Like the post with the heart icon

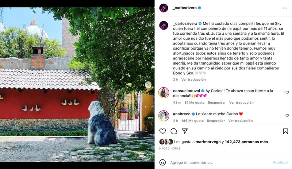[x=162, y=131]
